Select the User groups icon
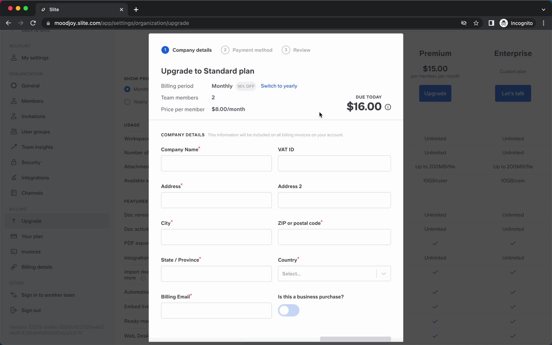Image resolution: width=552 pixels, height=345 pixels. click(14, 132)
